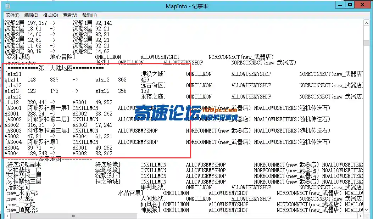Image resolution: width=373 pixels, height=219 pixels.
Task: Click the text 沉默遗址]
Action: point(108,176)
